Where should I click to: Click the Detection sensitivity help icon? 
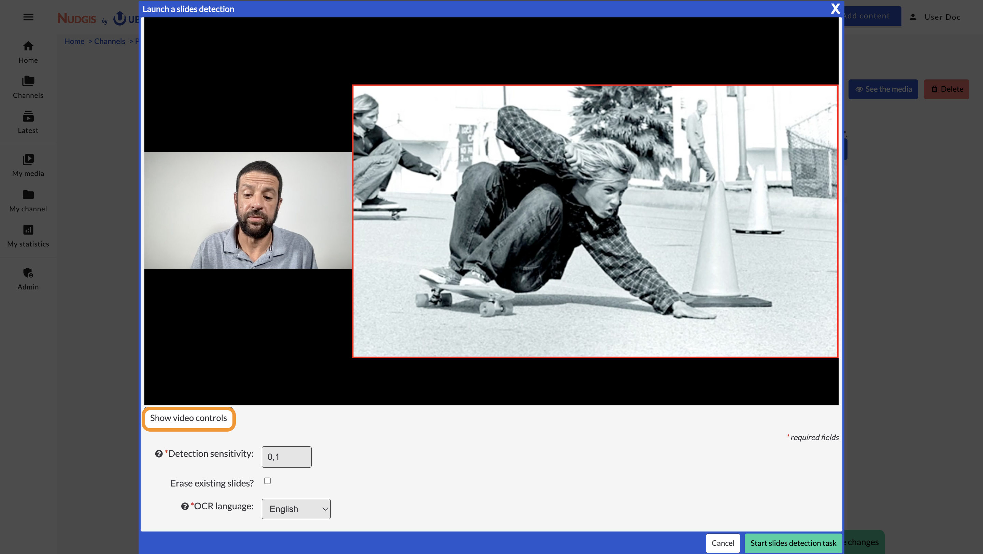pos(159,454)
